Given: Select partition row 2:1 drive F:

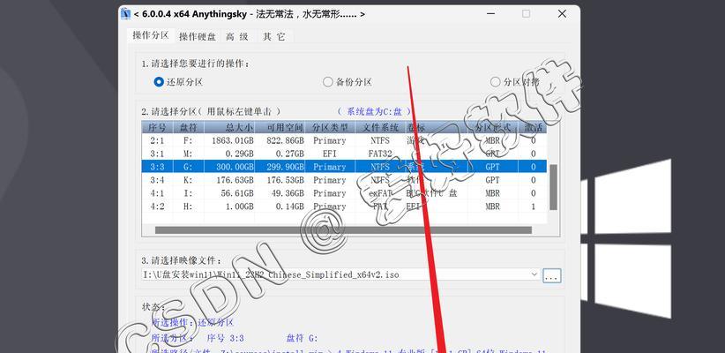Looking at the screenshot, I should pos(345,140).
